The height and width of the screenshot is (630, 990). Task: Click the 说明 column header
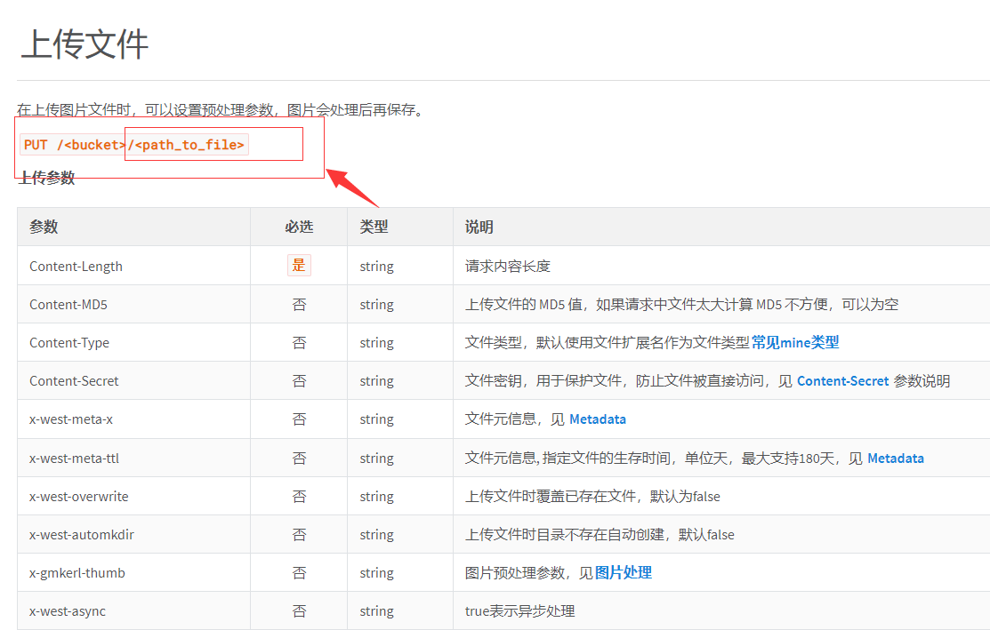[479, 227]
